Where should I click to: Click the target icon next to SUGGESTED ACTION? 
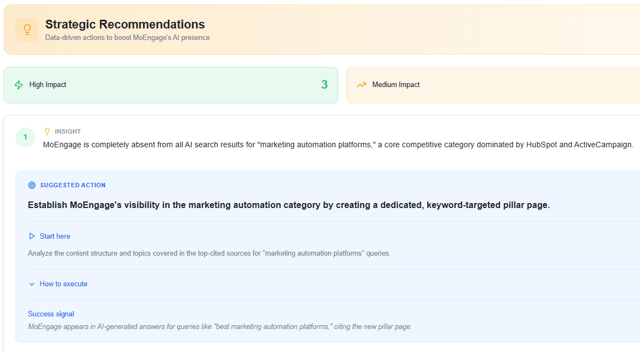(x=32, y=185)
